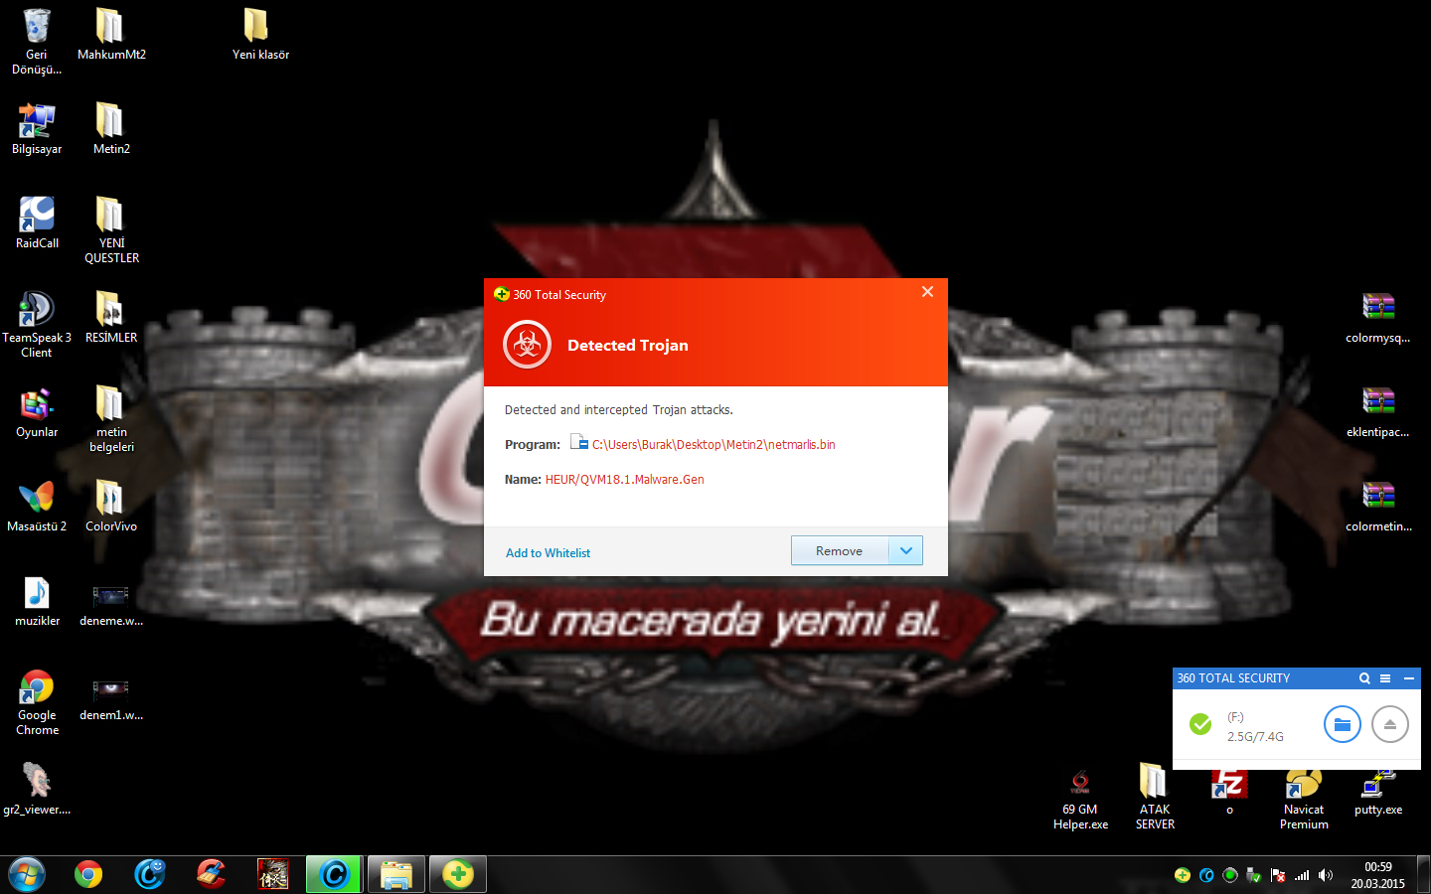Select the FileZilla shortcut labeled o
This screenshot has width=1431, height=894.
1229,793
